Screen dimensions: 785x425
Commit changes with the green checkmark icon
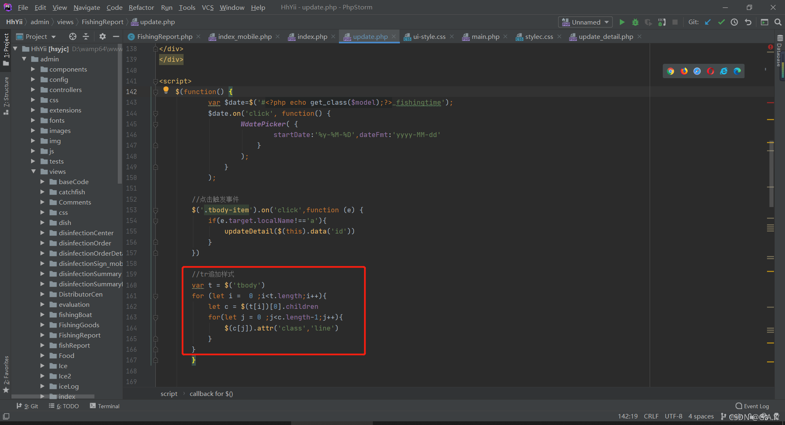721,22
